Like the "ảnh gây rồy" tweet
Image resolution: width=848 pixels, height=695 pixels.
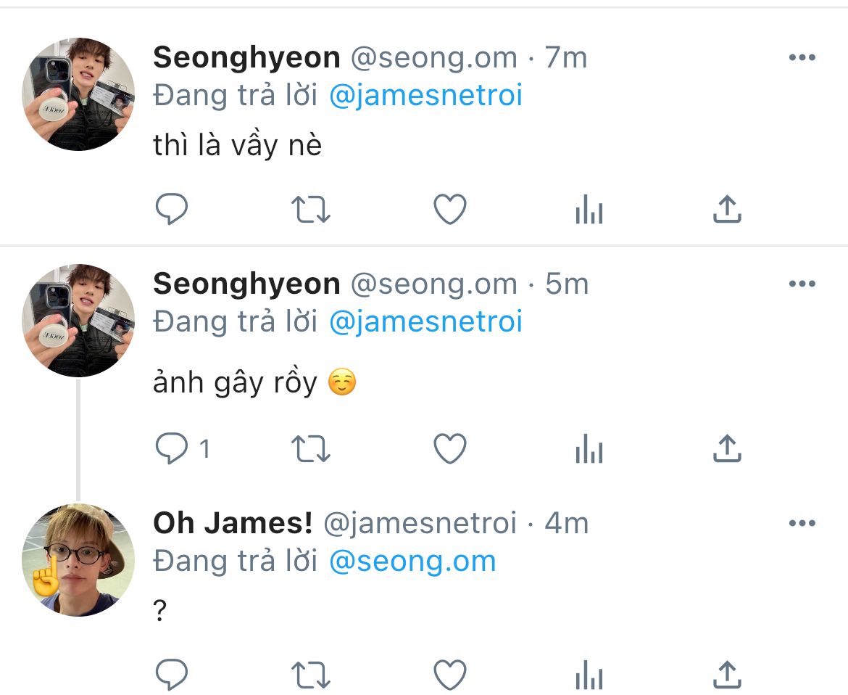pos(449,450)
